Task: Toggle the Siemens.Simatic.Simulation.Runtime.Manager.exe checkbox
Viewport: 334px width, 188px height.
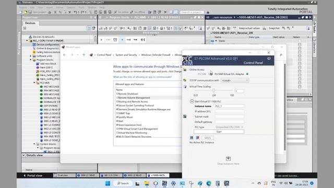Action: (x=117, y=109)
